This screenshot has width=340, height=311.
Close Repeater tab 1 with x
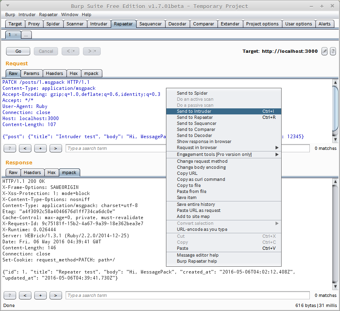16,35
